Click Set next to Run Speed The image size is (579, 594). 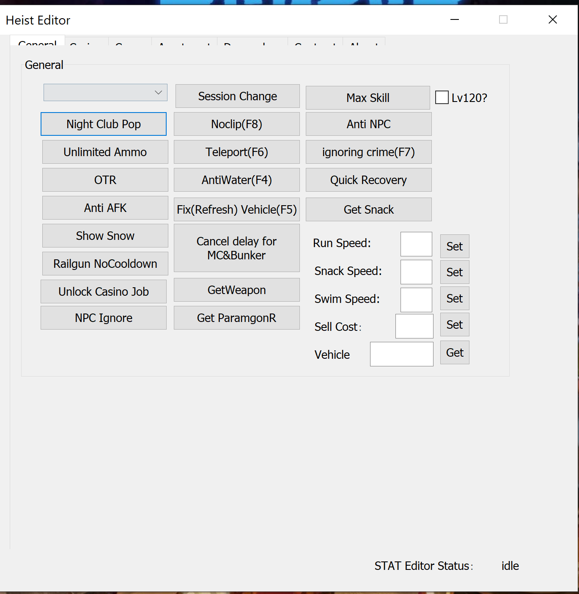tap(455, 246)
